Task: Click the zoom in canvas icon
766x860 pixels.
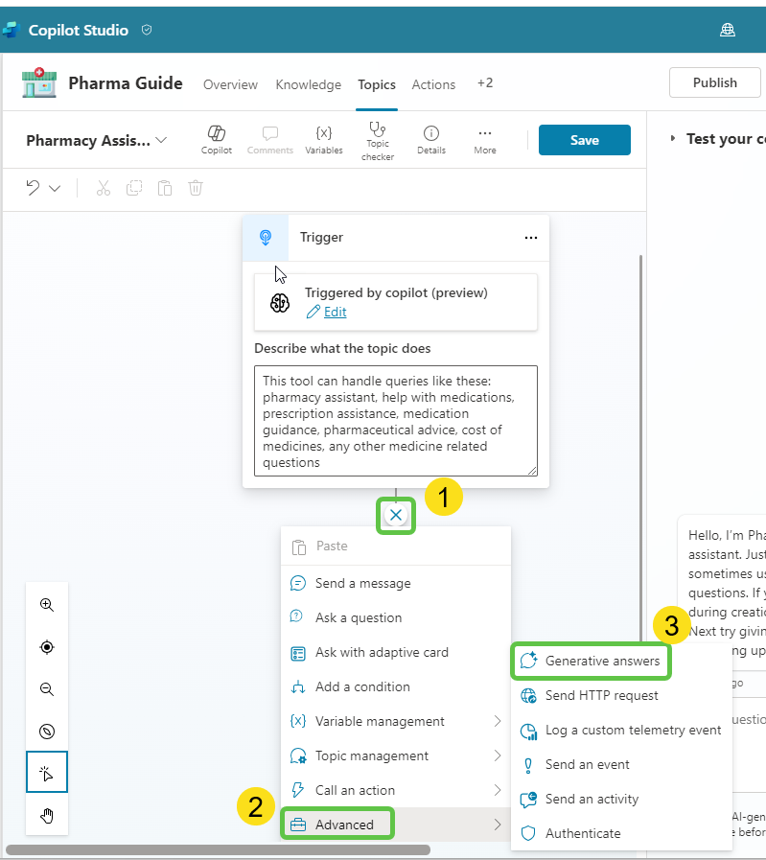Action: (x=47, y=605)
